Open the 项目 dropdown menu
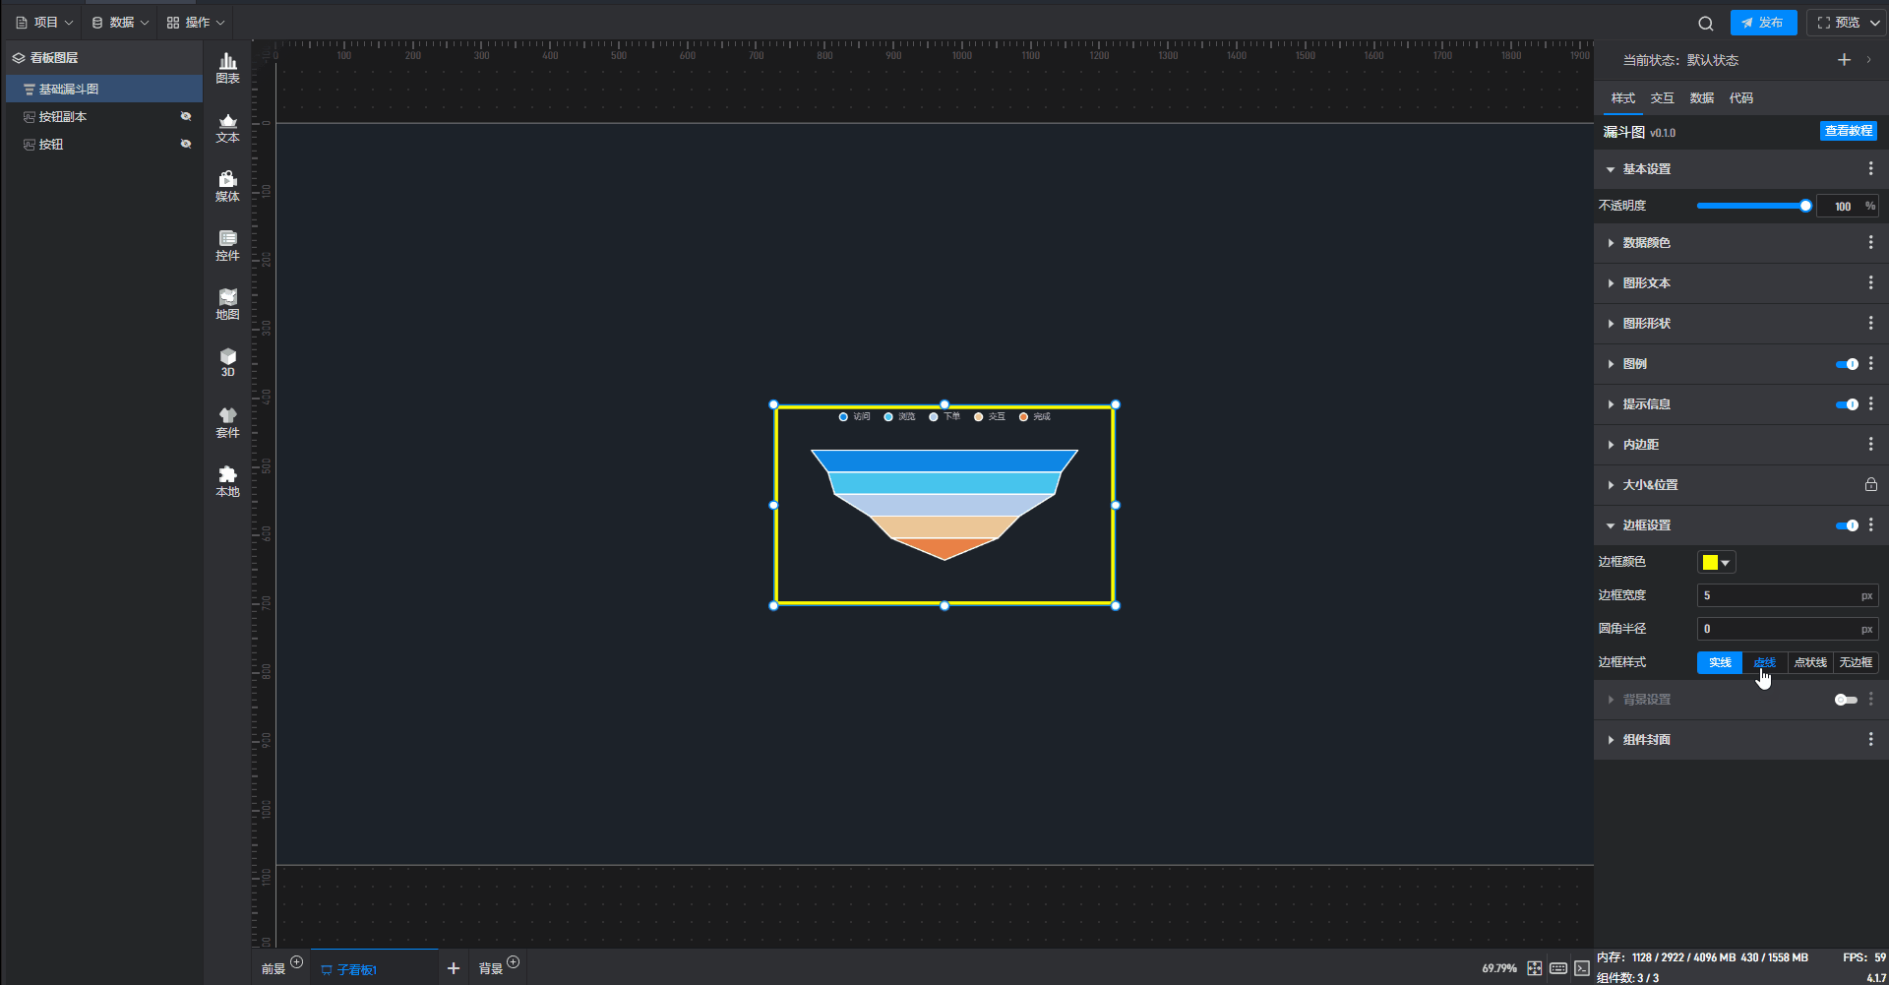Image resolution: width=1889 pixels, height=985 pixels. pyautogui.click(x=44, y=23)
